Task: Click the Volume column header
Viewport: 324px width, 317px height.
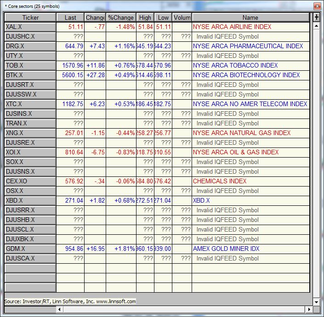Action: [182, 17]
